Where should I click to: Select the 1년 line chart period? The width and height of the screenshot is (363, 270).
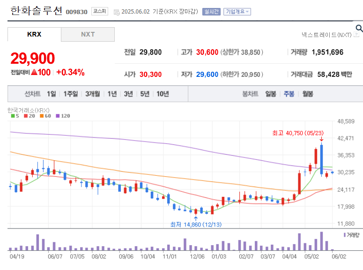pos(112,94)
